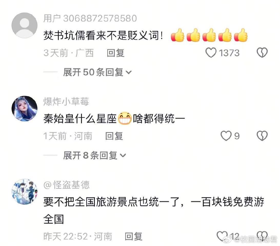Reply to 怪盗基德's comment from 昨天 22:52
The height and width of the screenshot is (246, 280).
tap(134, 237)
